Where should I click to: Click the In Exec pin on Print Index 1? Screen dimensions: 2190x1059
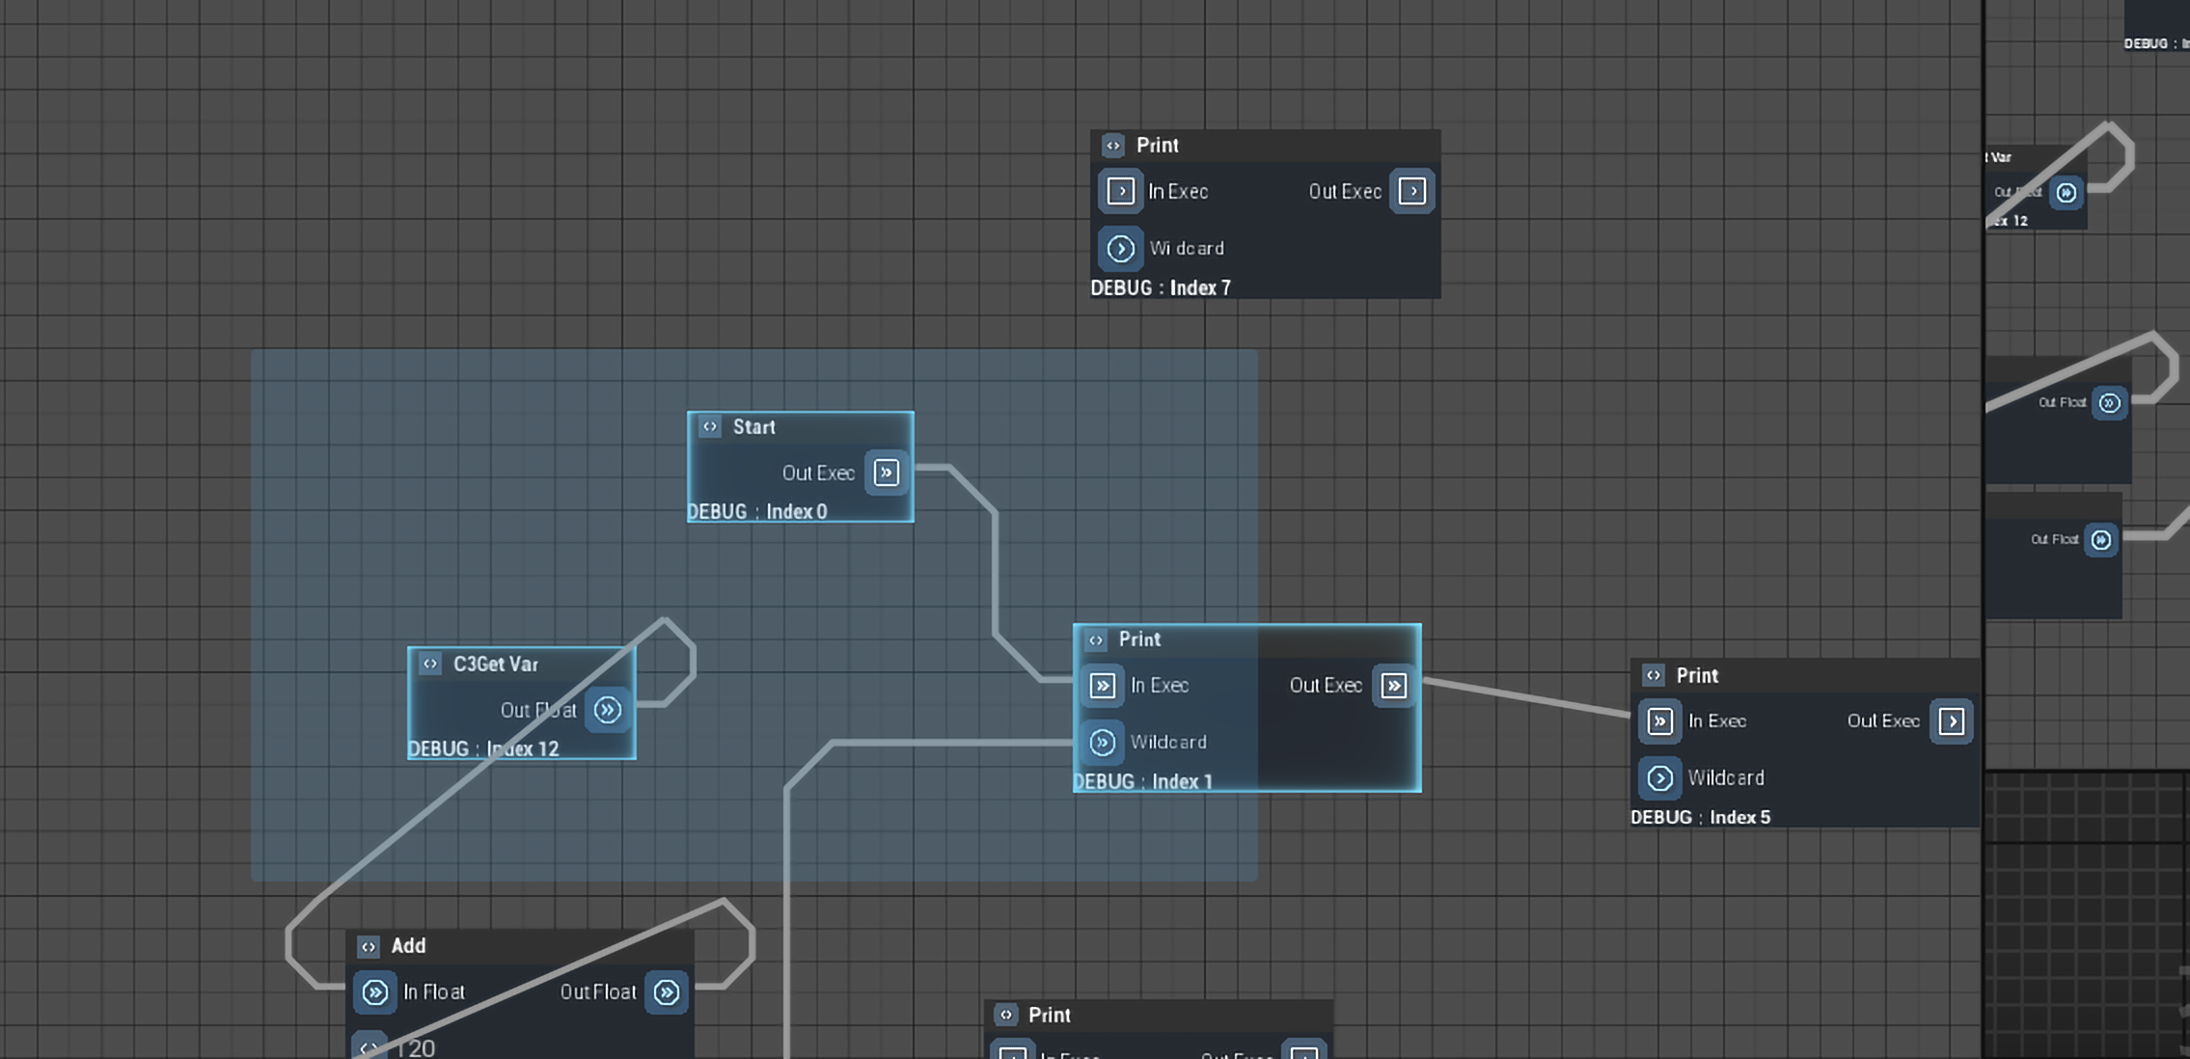click(x=1101, y=686)
